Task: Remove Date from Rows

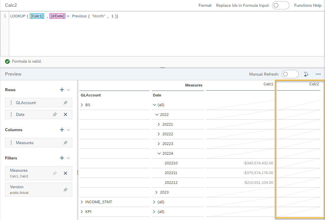Action: tap(65, 114)
